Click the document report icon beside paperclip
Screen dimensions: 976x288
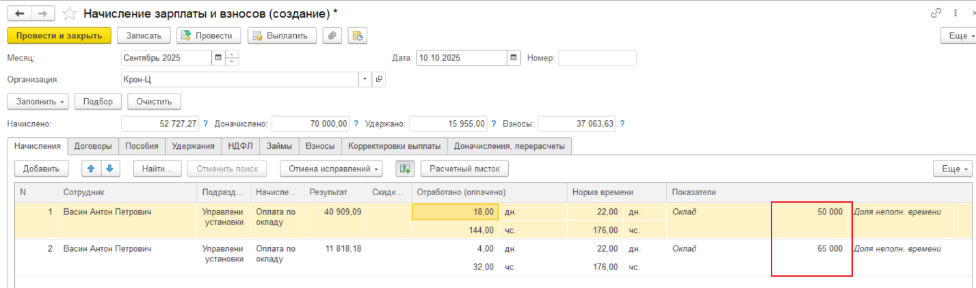358,35
